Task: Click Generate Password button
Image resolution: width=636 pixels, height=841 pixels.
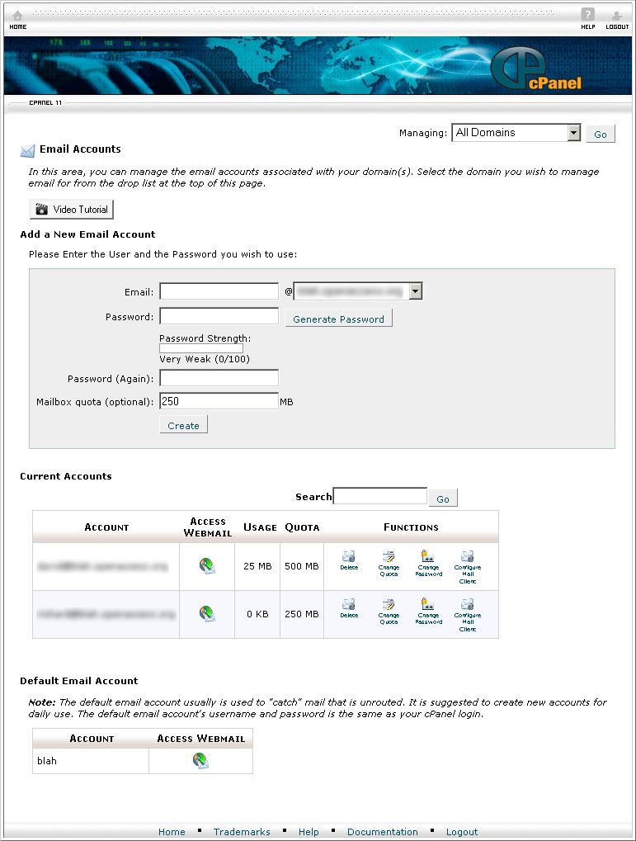Action: point(338,319)
